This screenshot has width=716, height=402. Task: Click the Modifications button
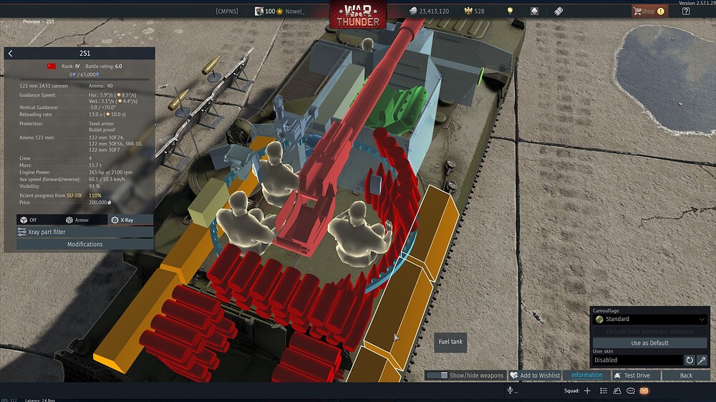pos(85,244)
